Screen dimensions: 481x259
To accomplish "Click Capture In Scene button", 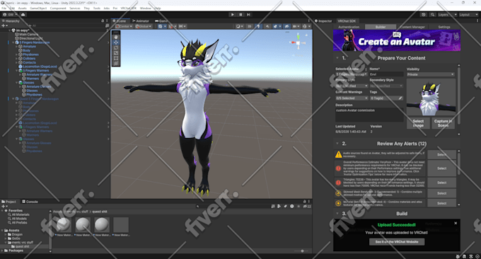I will pos(443,123).
